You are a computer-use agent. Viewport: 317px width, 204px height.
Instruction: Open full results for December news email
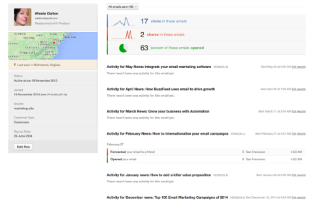click(298, 197)
